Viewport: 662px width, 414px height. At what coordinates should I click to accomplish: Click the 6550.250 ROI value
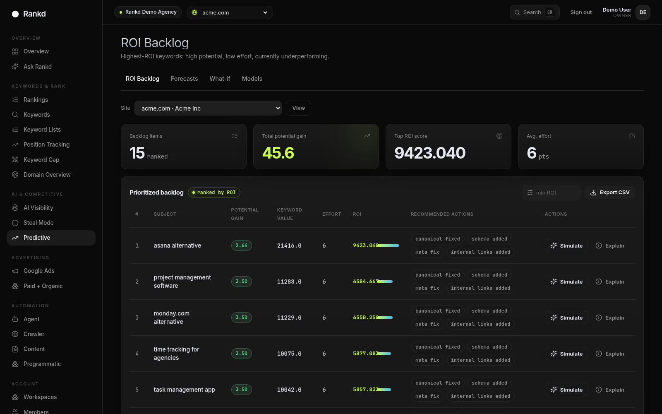[365, 318]
